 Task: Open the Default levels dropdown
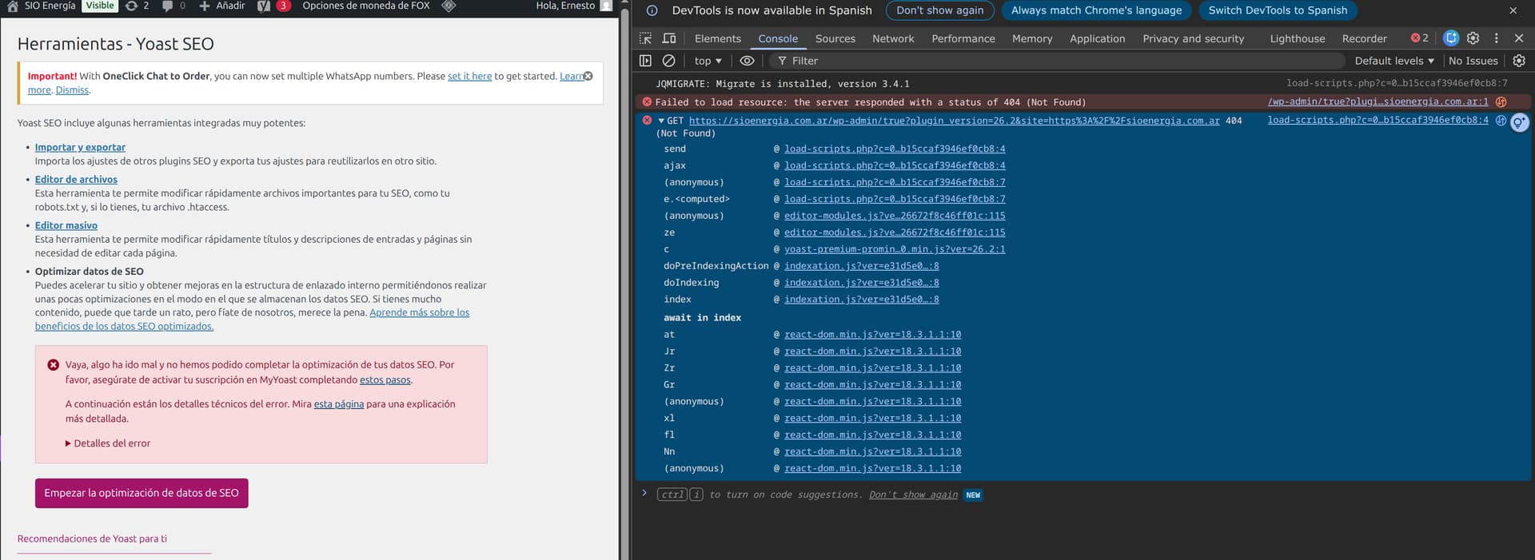(1393, 61)
